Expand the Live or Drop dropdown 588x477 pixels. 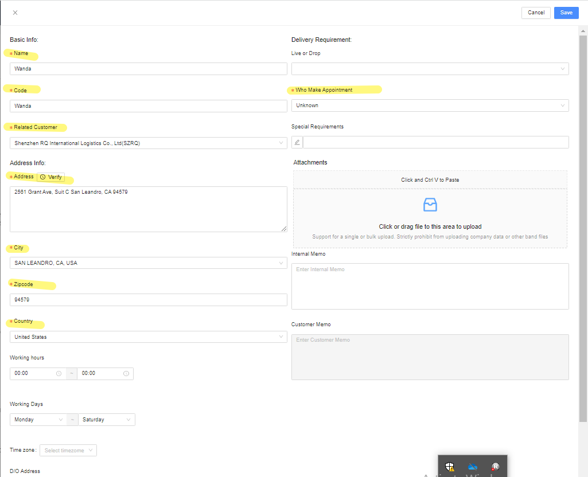(430, 69)
